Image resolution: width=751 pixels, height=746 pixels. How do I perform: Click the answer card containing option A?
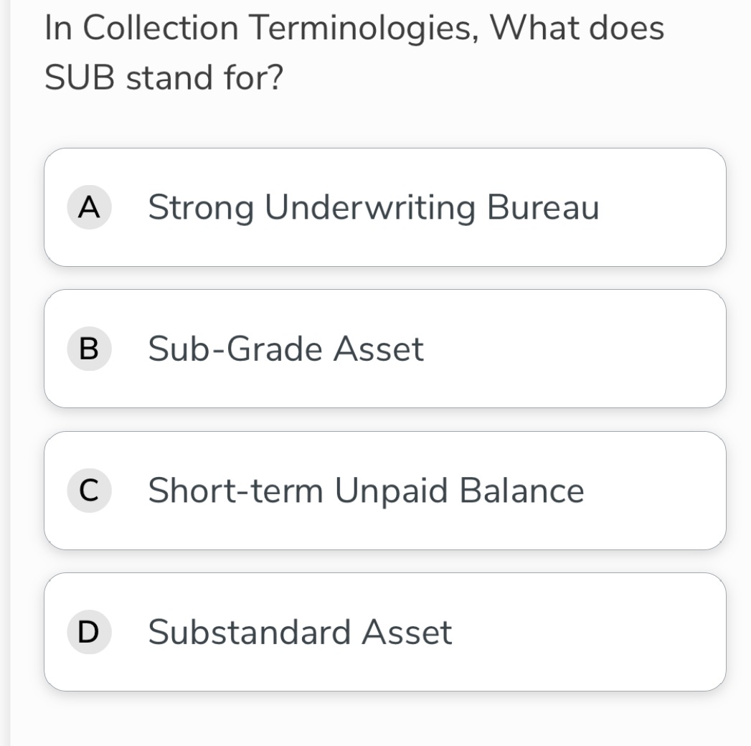[384, 206]
